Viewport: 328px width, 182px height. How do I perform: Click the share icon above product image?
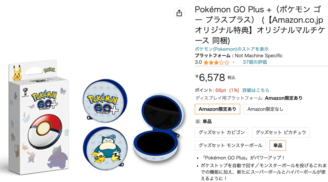point(179,13)
